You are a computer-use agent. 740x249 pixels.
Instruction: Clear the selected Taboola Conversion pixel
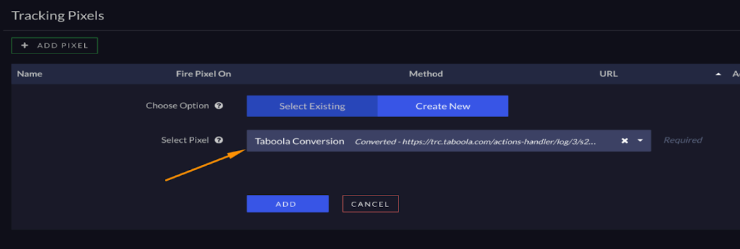click(625, 141)
